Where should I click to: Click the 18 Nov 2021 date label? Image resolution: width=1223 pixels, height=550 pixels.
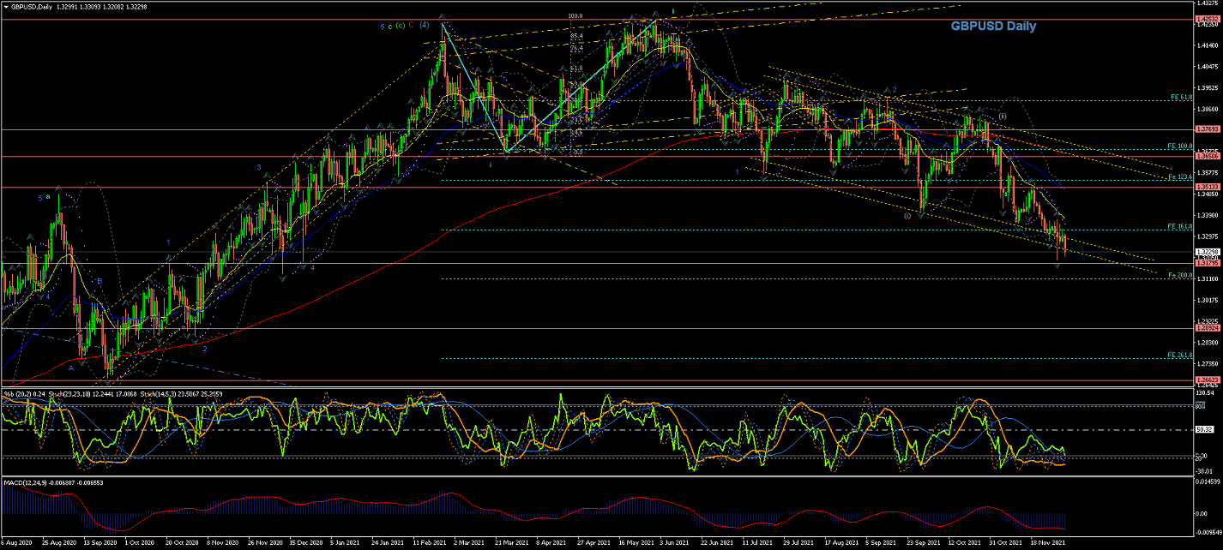pos(1046,543)
